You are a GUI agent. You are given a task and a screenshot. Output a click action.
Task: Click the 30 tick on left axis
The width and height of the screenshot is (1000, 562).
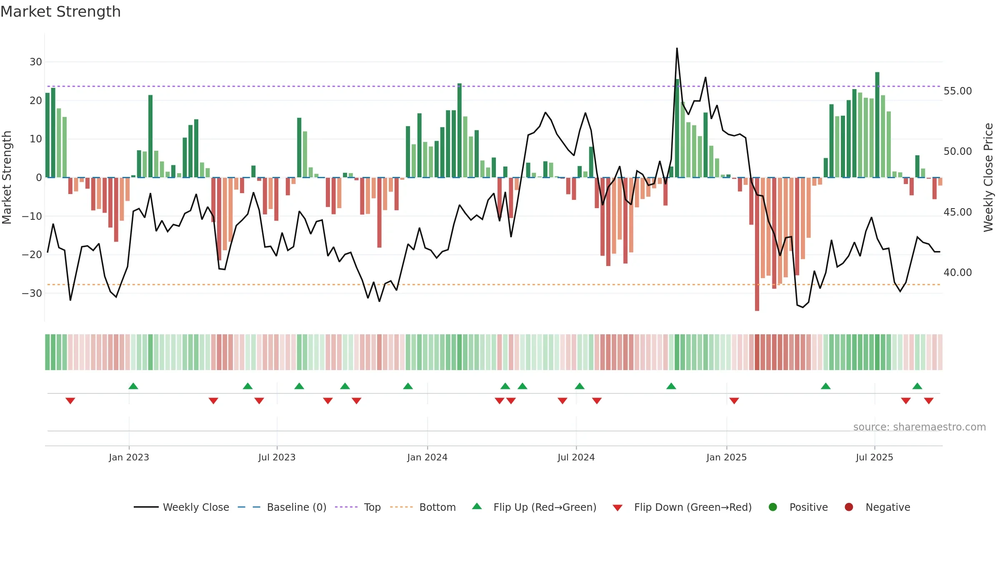click(35, 62)
